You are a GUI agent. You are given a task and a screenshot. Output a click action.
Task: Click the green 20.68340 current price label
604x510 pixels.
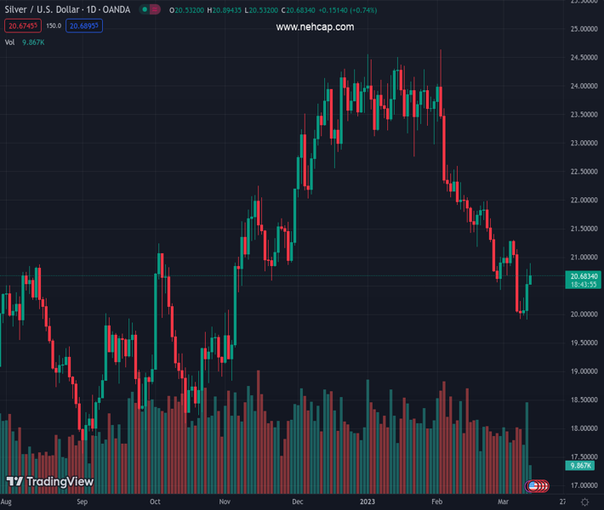pos(584,276)
